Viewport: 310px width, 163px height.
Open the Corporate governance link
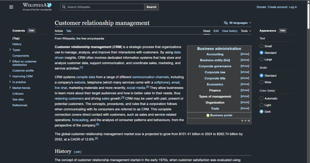215,66
